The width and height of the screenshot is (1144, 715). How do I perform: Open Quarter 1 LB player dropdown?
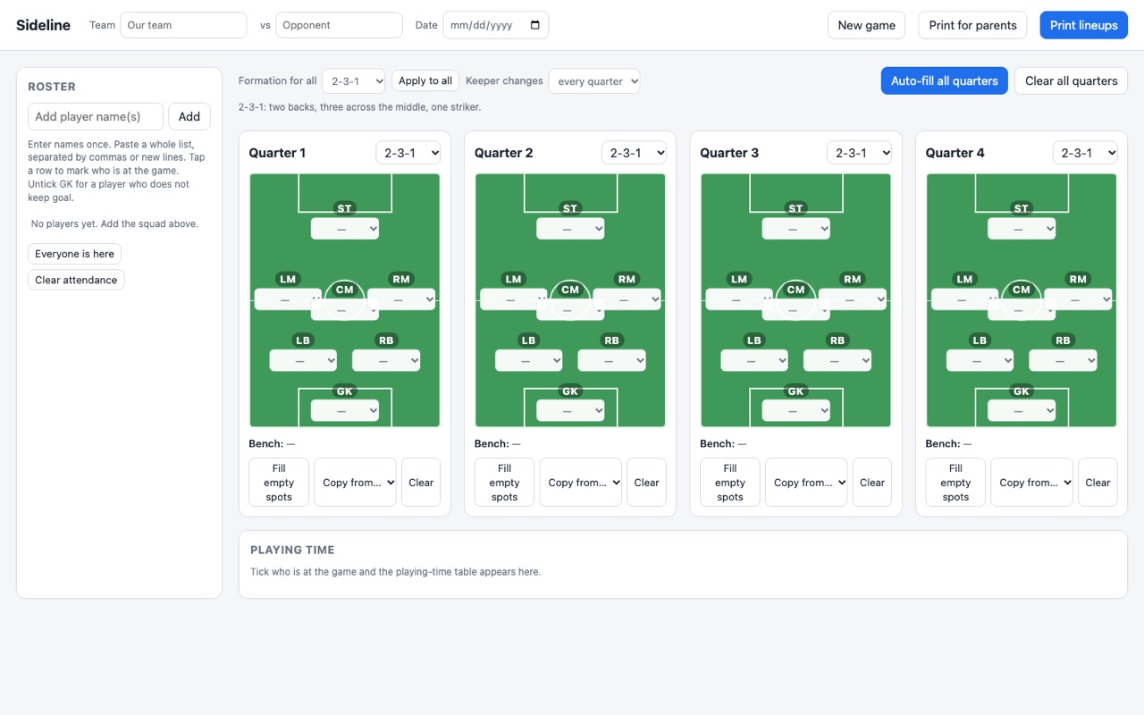click(x=303, y=360)
